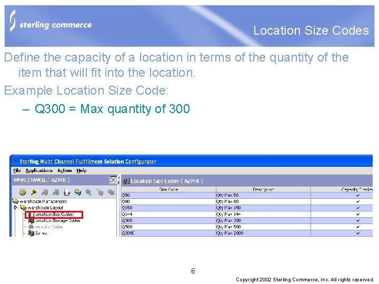Click the 'Qty Max 500' description cell

pos(263,227)
